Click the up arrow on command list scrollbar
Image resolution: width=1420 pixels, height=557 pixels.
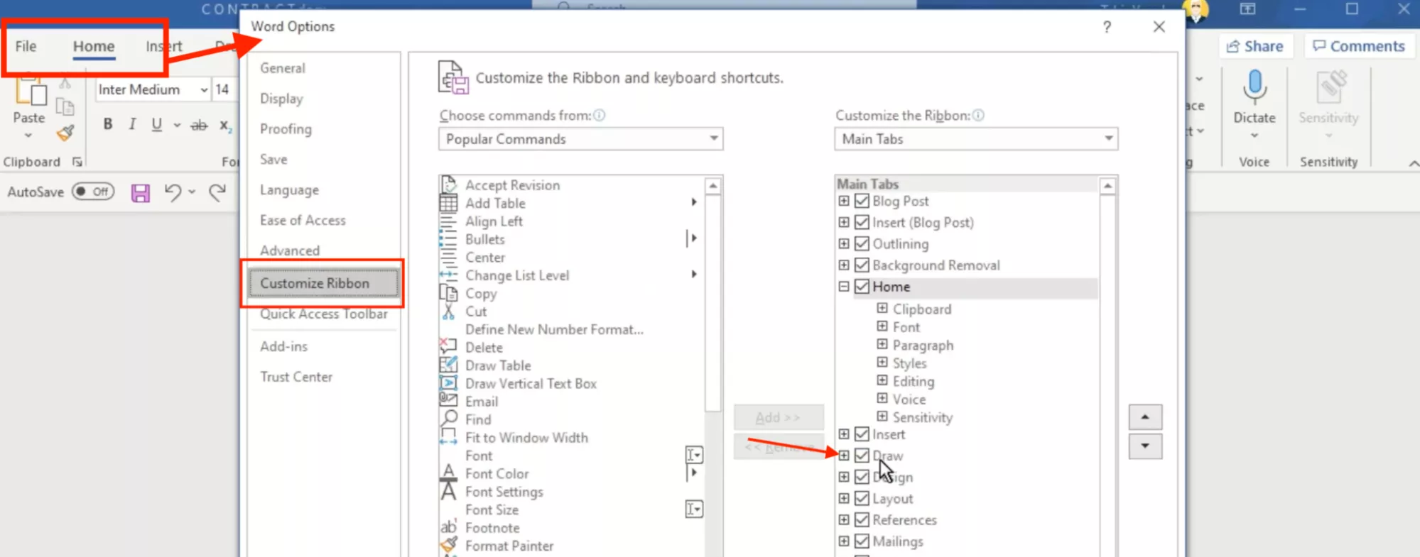point(712,184)
